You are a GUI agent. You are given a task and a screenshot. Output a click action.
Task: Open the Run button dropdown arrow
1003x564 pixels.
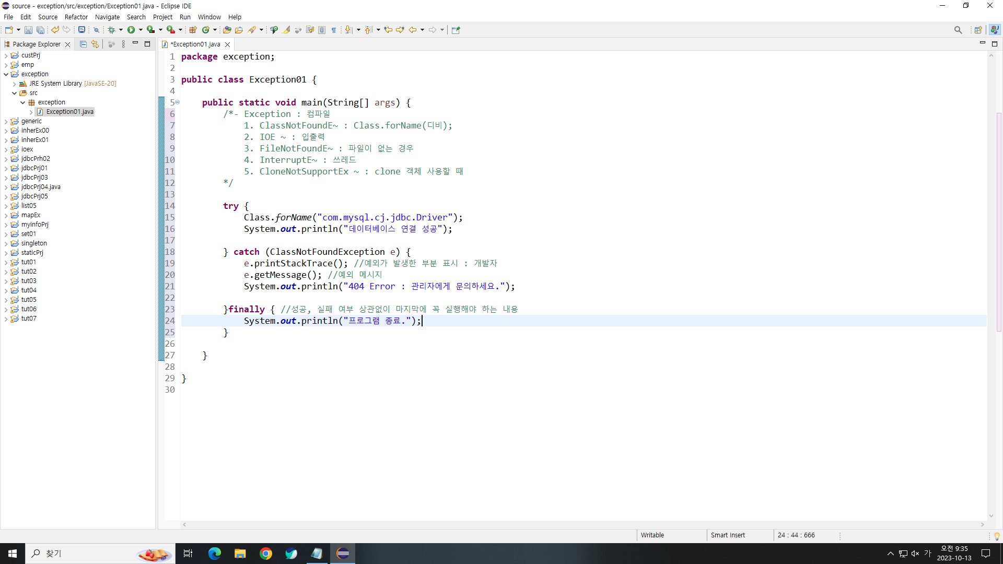141,30
